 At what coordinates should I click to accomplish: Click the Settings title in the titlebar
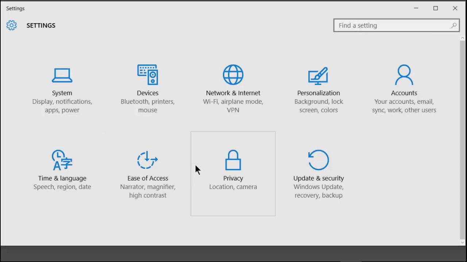[15, 8]
